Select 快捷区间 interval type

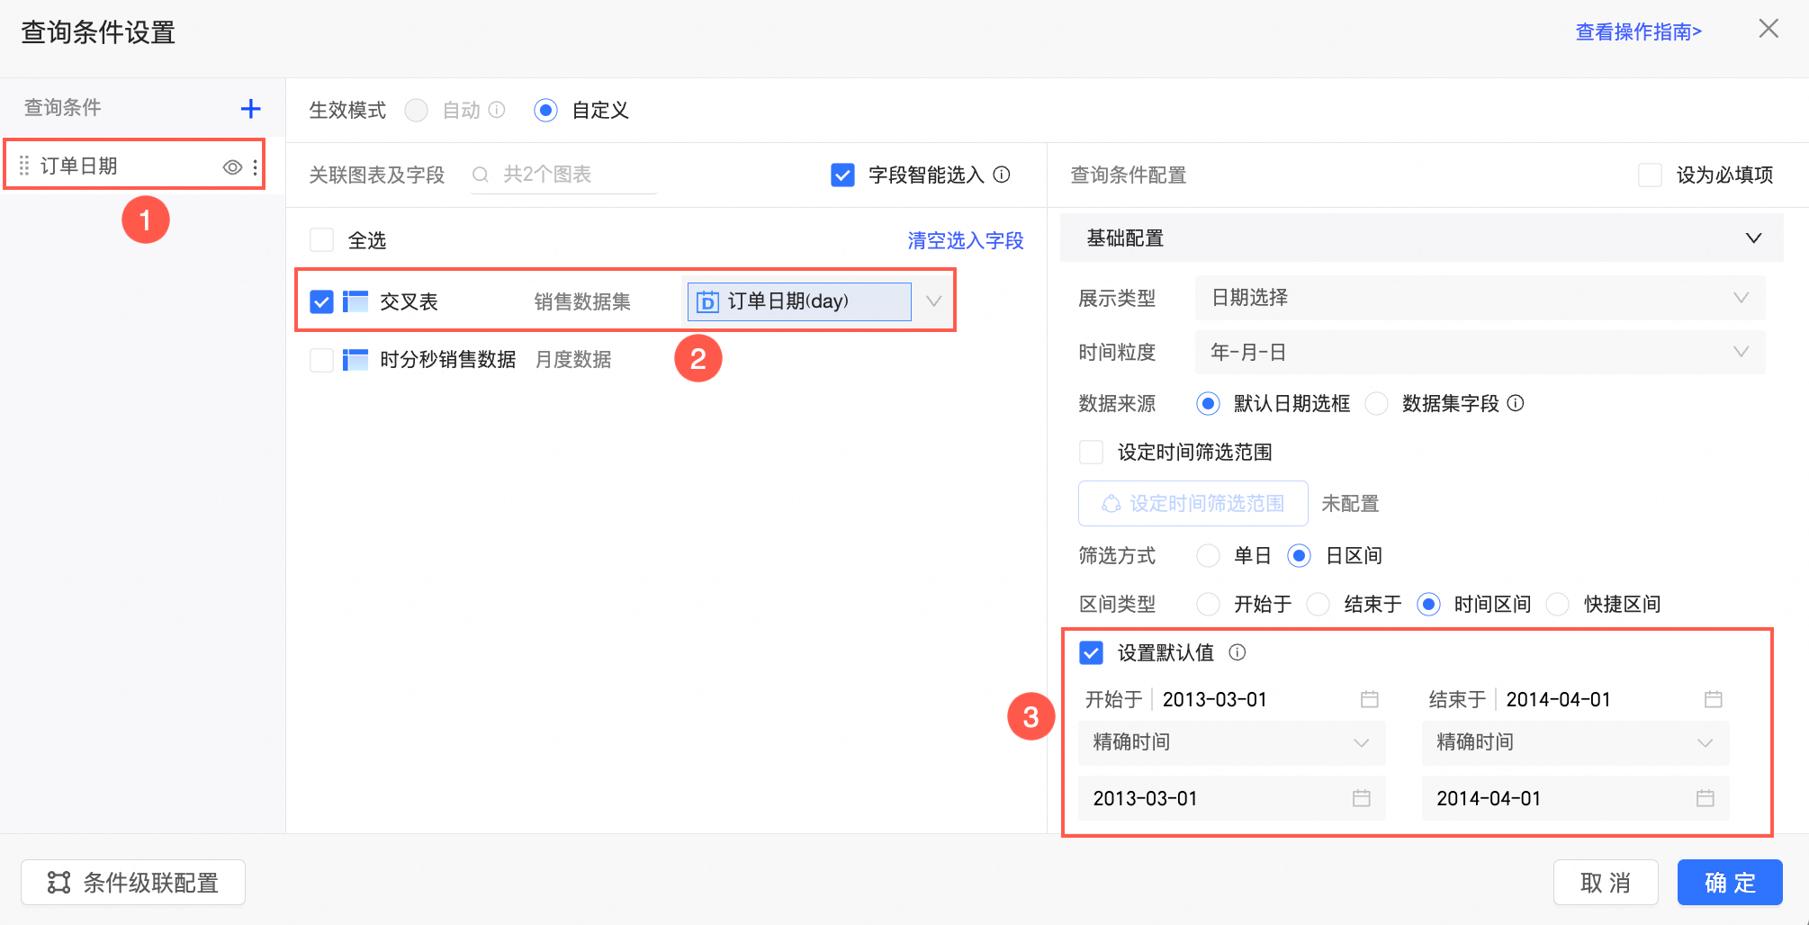pyautogui.click(x=1558, y=604)
